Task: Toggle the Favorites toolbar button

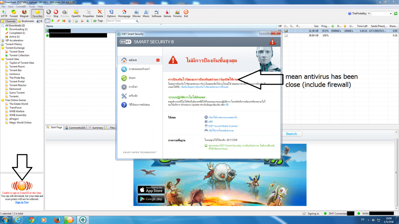Action: click(37, 13)
